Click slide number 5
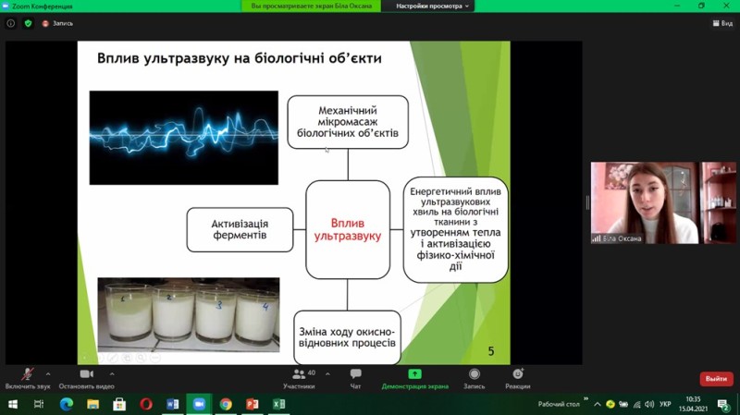 pyautogui.click(x=491, y=351)
